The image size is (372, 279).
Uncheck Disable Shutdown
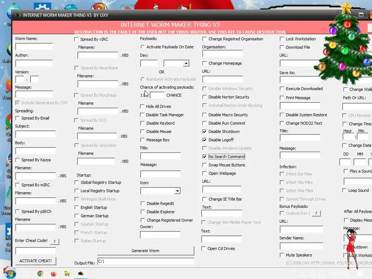204,132
